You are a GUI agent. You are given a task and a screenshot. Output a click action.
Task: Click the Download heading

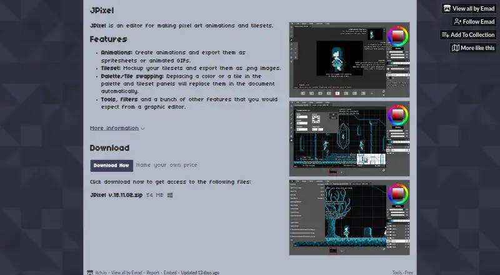tap(110, 148)
